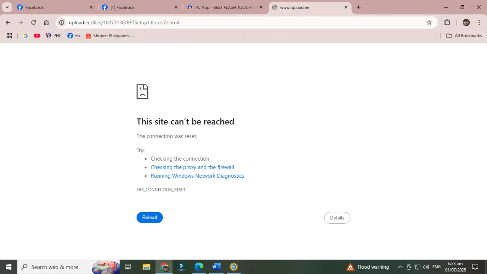Image resolution: width=487 pixels, height=274 pixels.
Task: Select the www.upload.ee tab
Action: pos(310,7)
